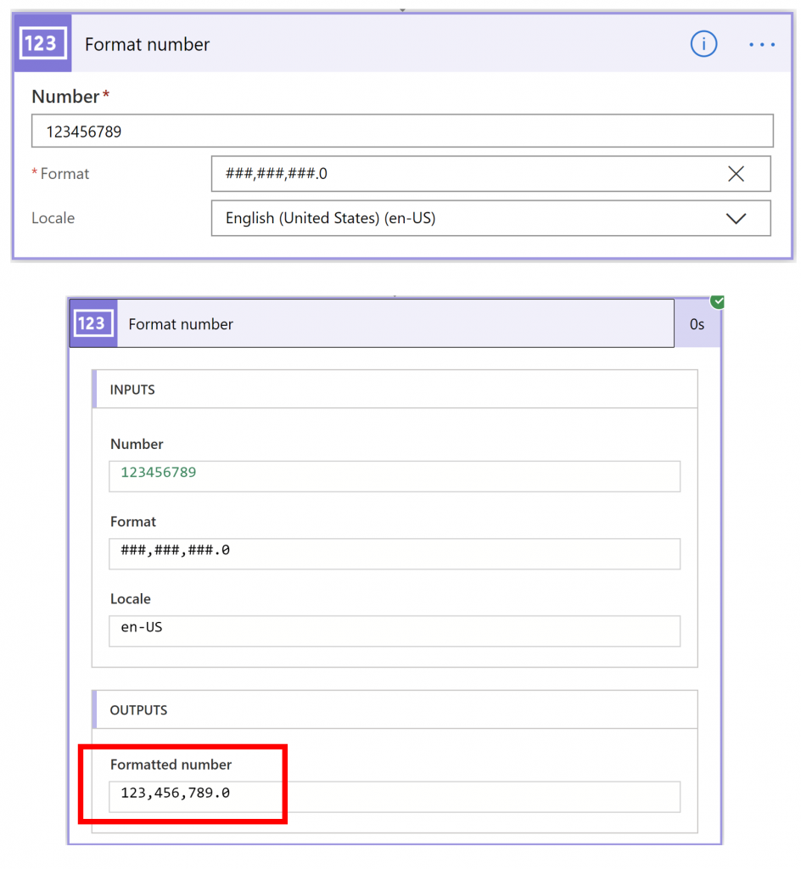Click top Format number action title
The image size is (801, 869).
click(x=148, y=44)
